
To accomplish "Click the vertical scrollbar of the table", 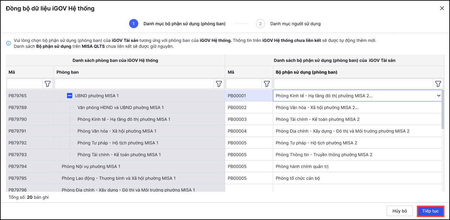I will click(443, 108).
